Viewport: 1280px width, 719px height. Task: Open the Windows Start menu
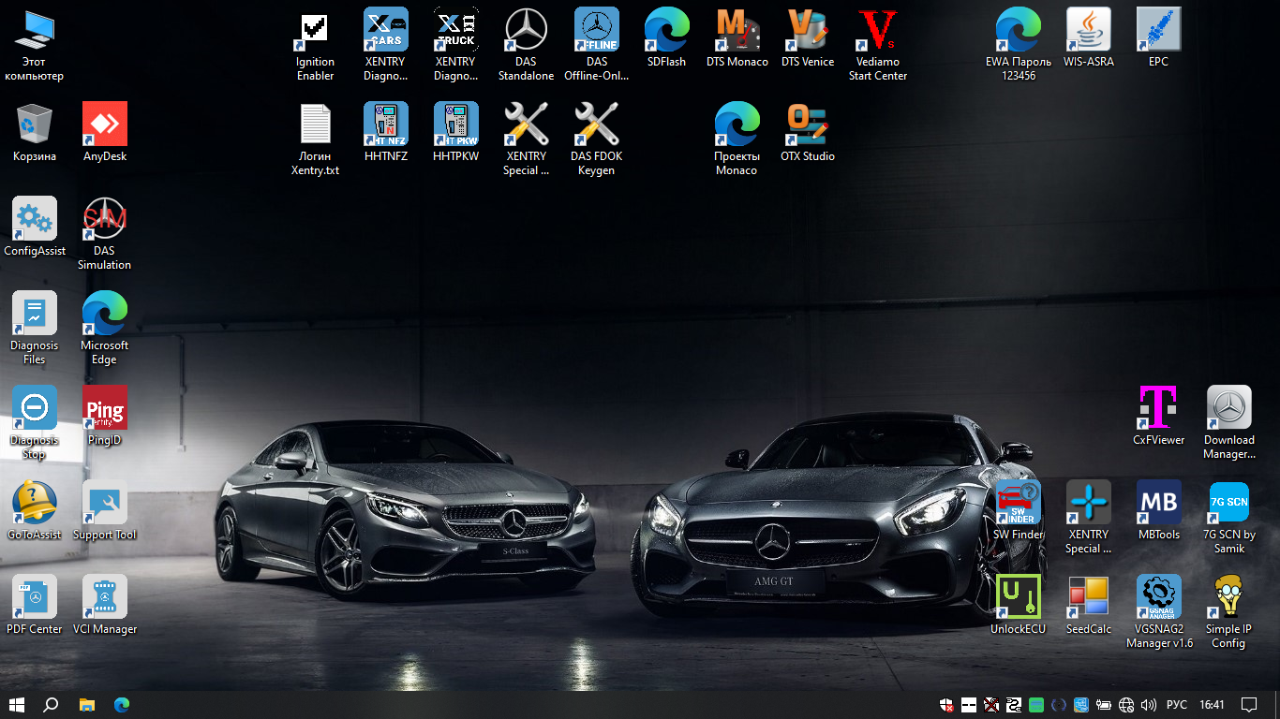tap(17, 705)
